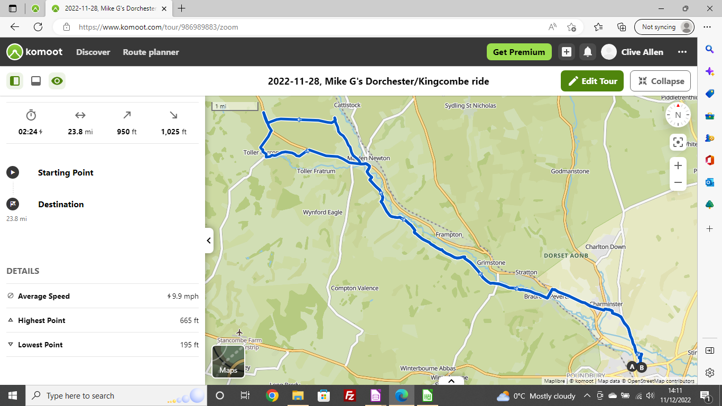Click the Starting Point waypoint
The image size is (722, 406).
[x=66, y=172]
